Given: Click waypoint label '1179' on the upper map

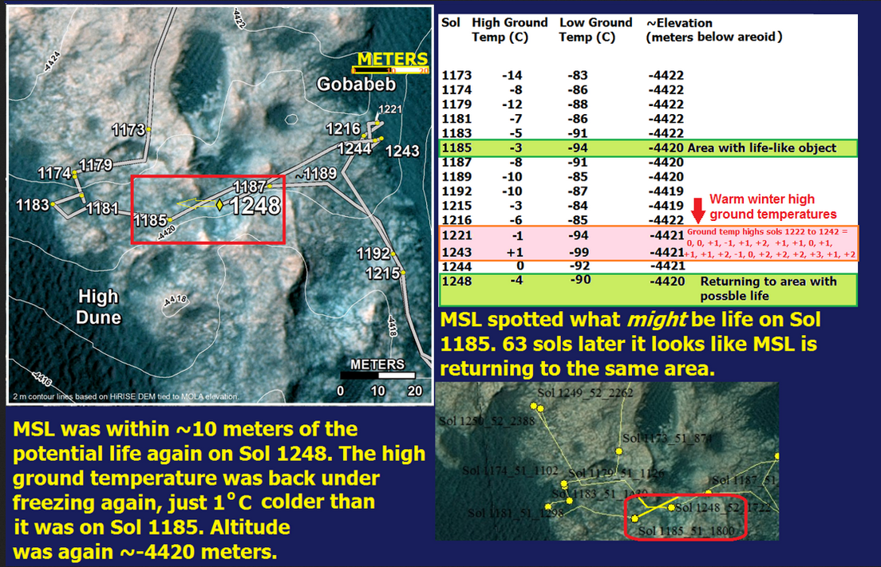Looking at the screenshot, I should coord(96,165).
